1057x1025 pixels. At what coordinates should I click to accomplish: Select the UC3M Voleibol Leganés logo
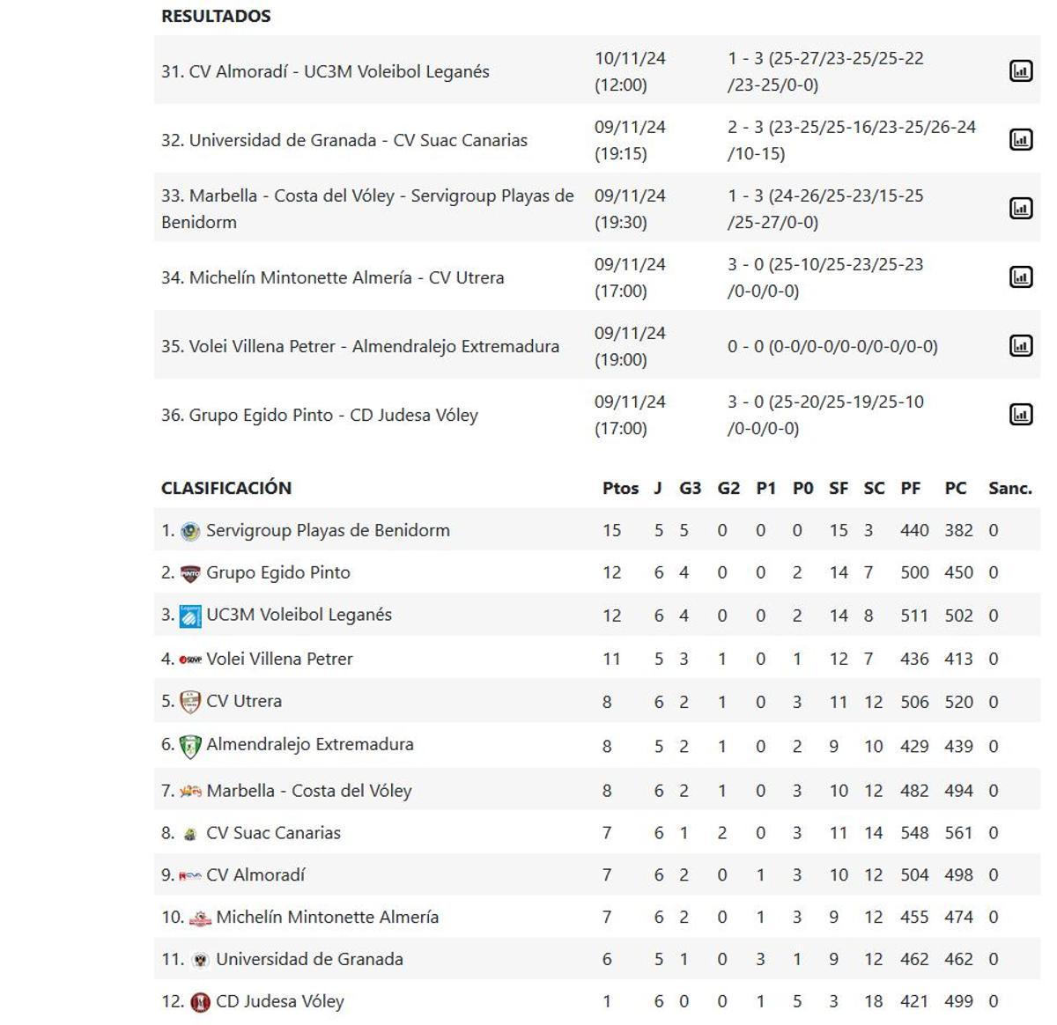coord(190,615)
